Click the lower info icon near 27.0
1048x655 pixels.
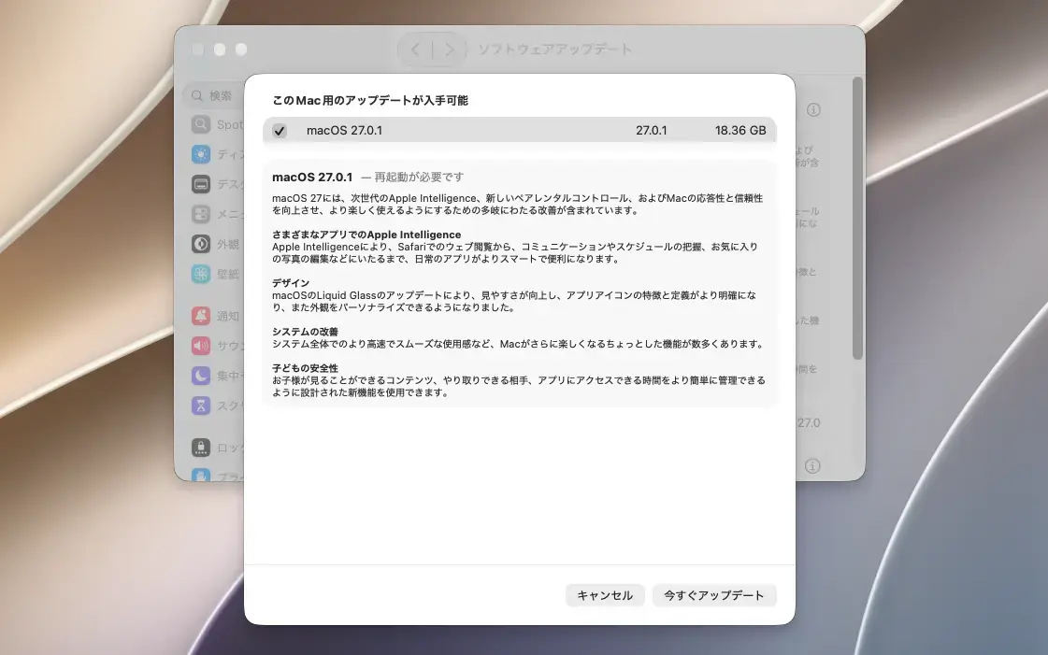coord(812,466)
